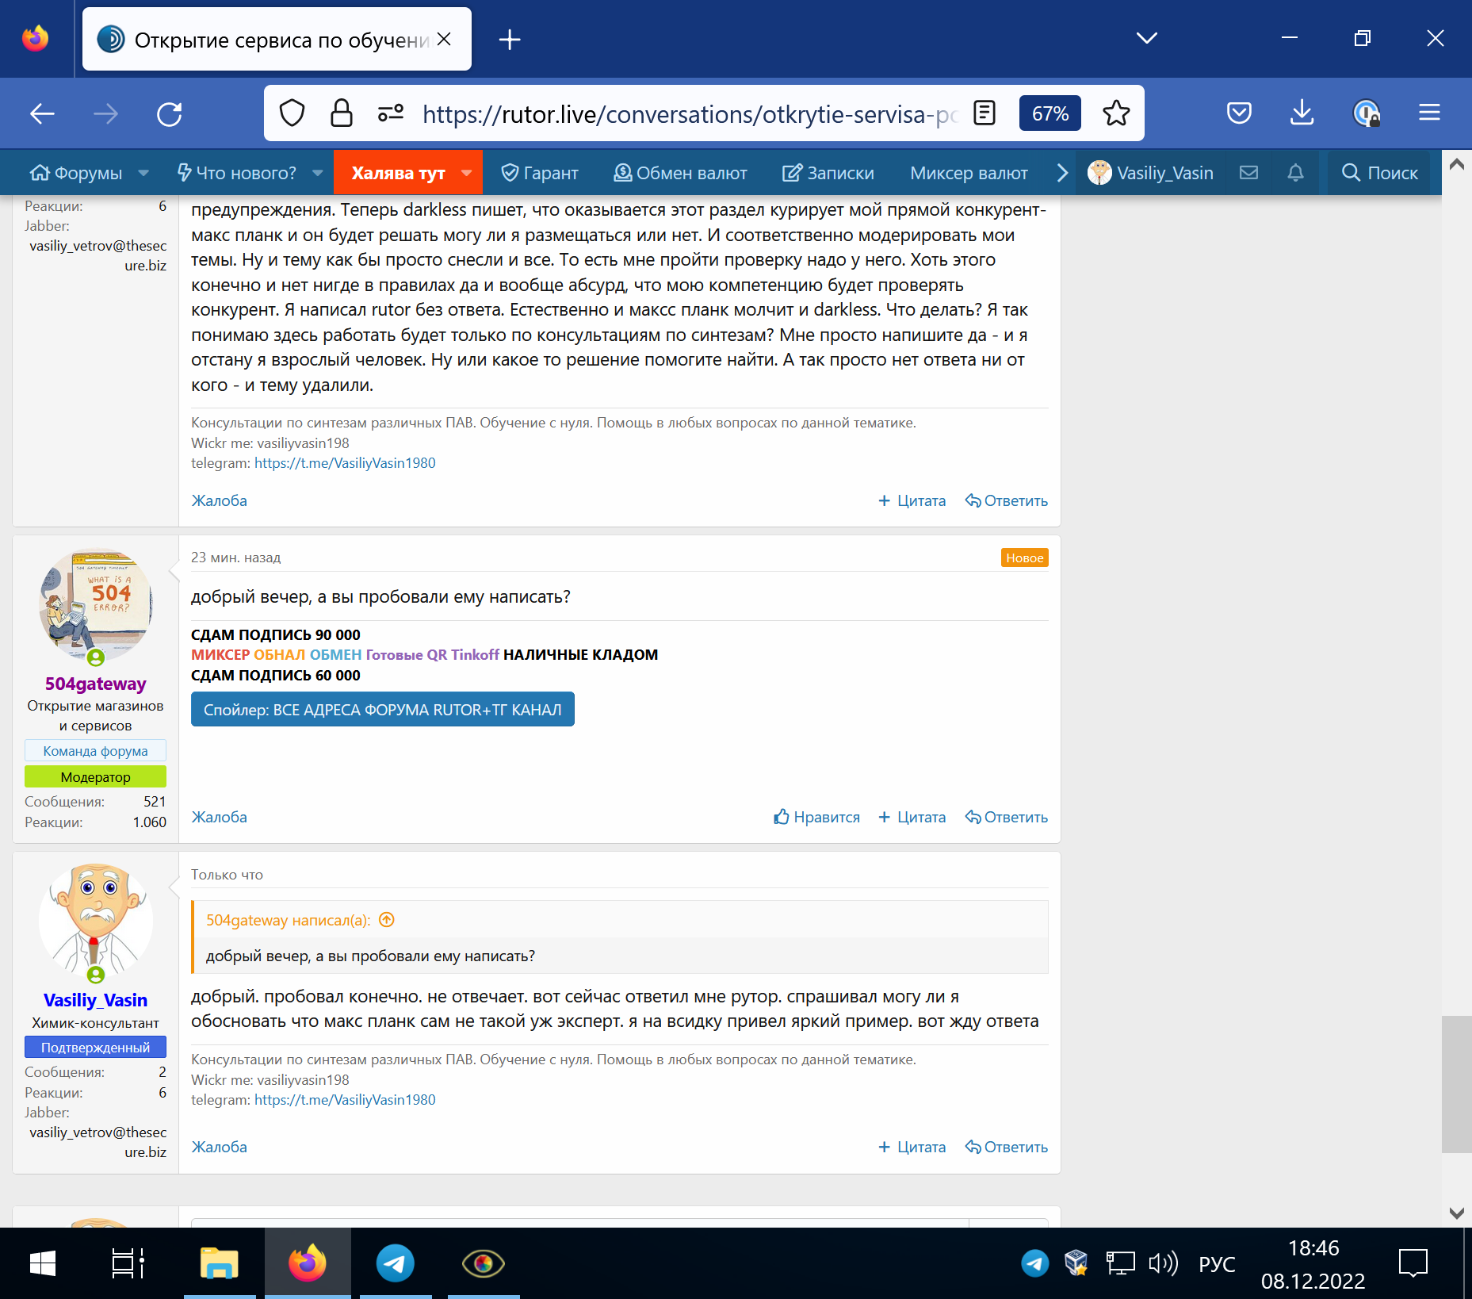This screenshot has height=1299, width=1472.
Task: Open the conversations inbox envelope
Action: click(1248, 173)
